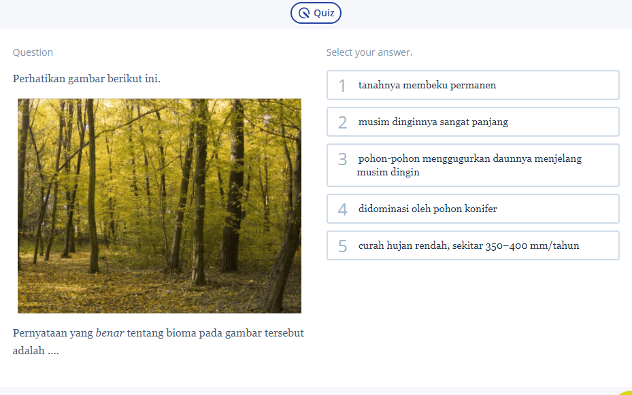Pick answer 'didominasi oleh pohon konifer'
Screen dimensions: 632x395
pos(427,209)
